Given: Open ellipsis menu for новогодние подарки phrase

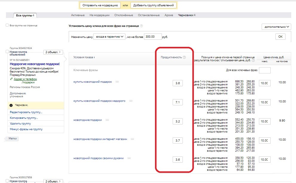Looking at the screenshot, I should pos(107,120).
